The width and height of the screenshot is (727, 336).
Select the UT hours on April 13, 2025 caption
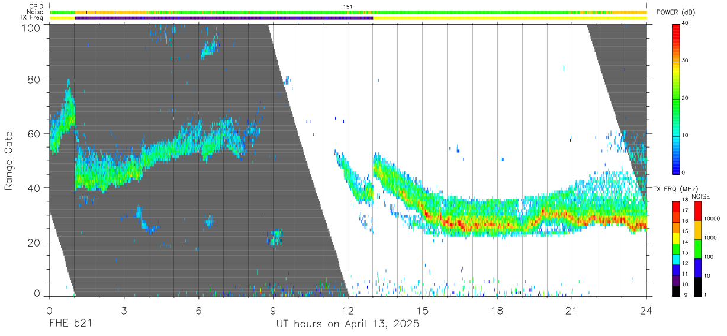click(348, 324)
